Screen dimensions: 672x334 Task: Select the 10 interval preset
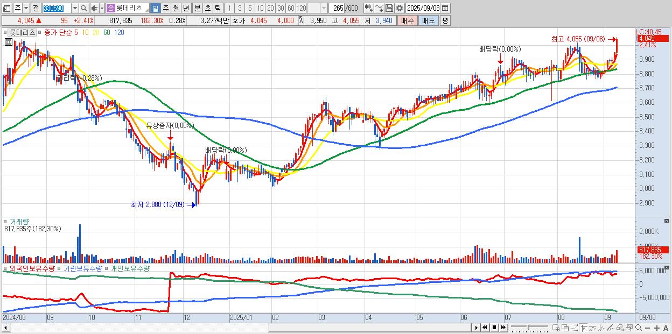tap(260, 8)
